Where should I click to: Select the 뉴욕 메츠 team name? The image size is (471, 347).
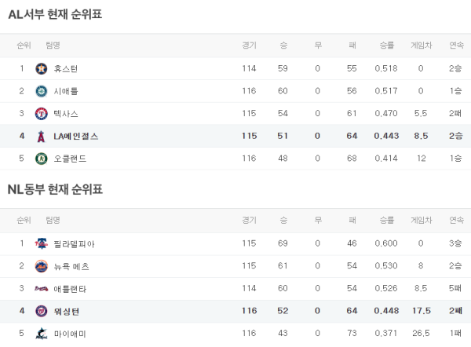71,266
